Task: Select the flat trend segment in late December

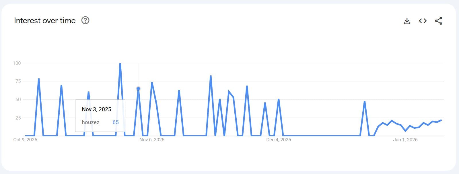Action: (x=321, y=135)
